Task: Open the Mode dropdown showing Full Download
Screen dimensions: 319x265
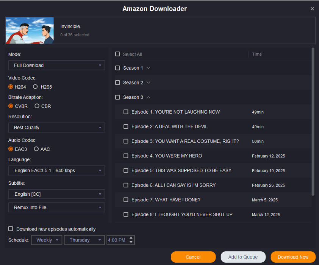Action: [56, 65]
